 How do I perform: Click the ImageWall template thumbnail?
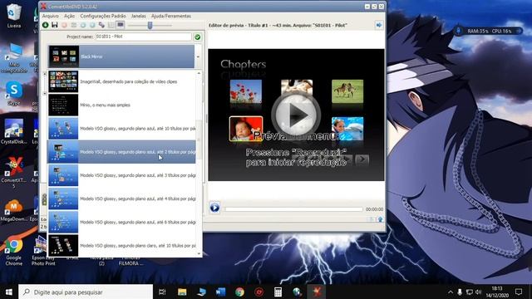pyautogui.click(x=63, y=81)
